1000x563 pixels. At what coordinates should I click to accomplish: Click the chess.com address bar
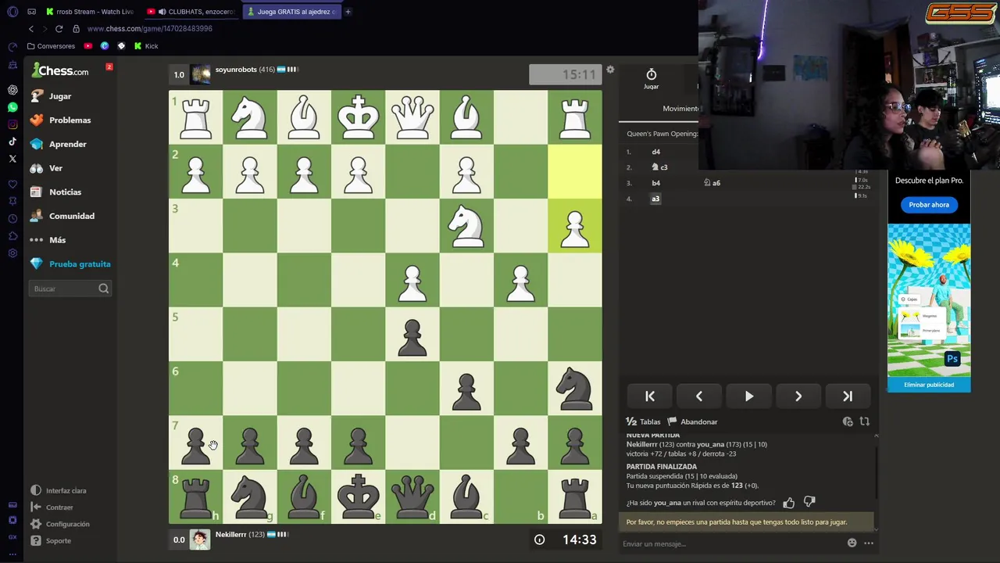point(150,29)
